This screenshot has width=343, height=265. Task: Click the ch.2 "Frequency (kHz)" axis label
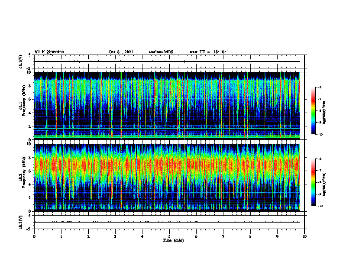[x=24, y=172]
